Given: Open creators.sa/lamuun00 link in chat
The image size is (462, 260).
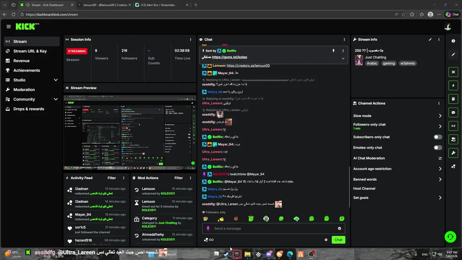Looking at the screenshot, I should (x=248, y=66).
